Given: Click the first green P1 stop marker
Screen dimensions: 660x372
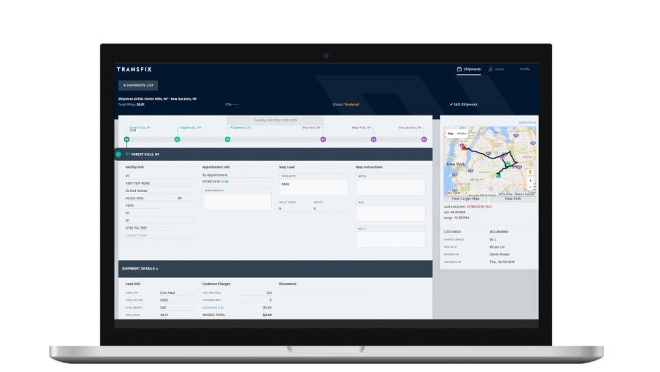Looking at the screenshot, I should [x=126, y=139].
